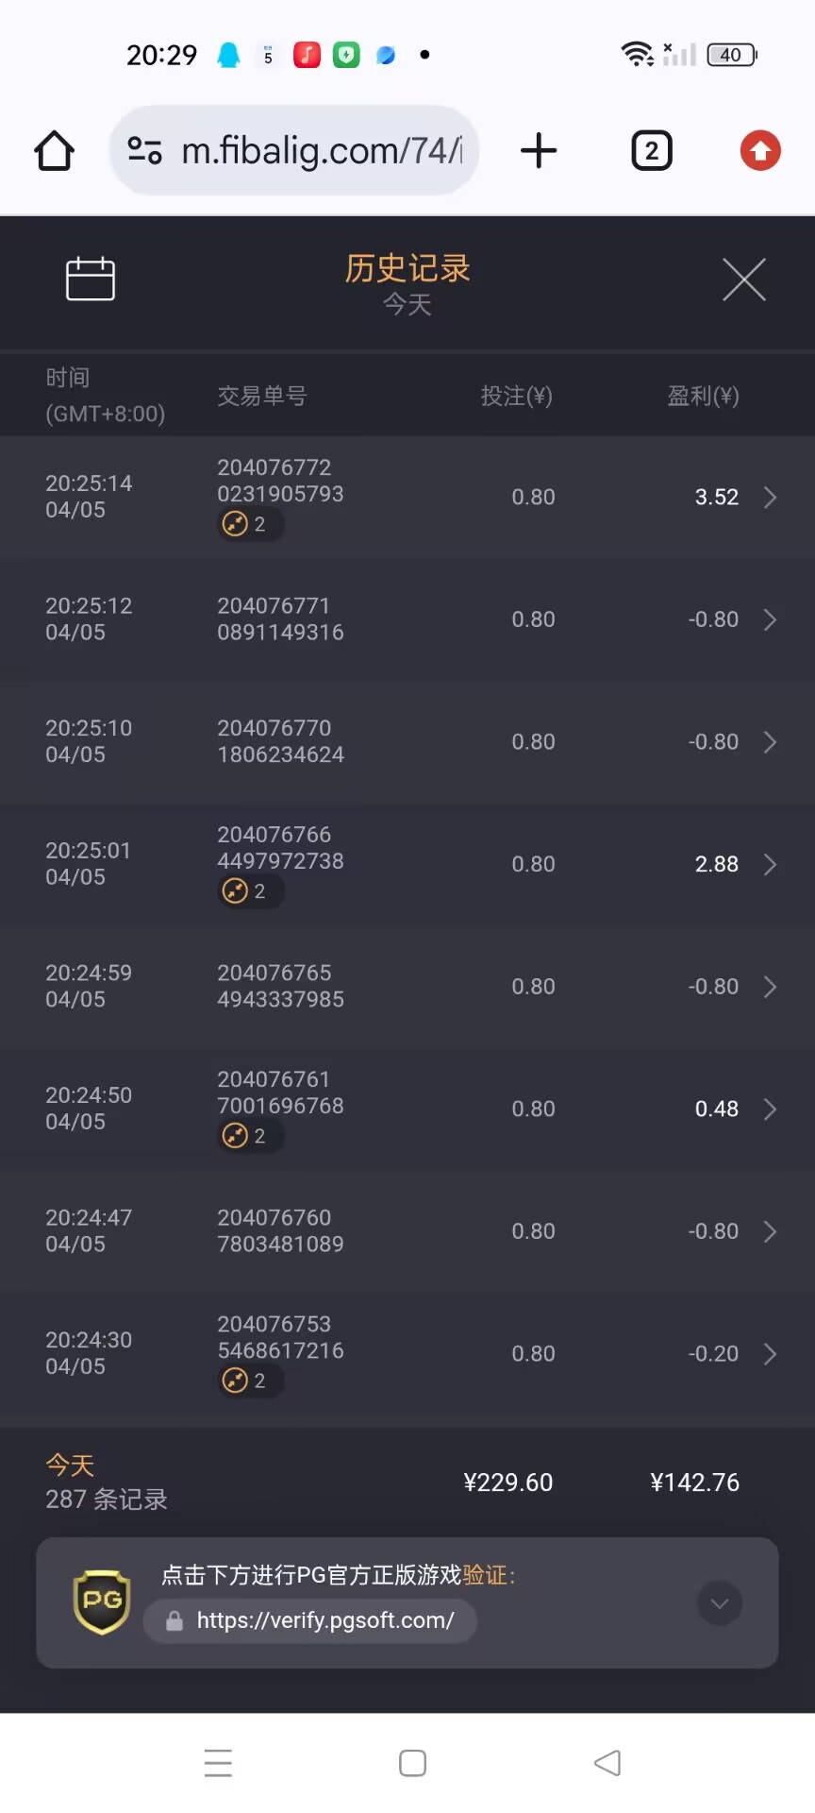Tap the Android back navigation button

[x=607, y=1763]
